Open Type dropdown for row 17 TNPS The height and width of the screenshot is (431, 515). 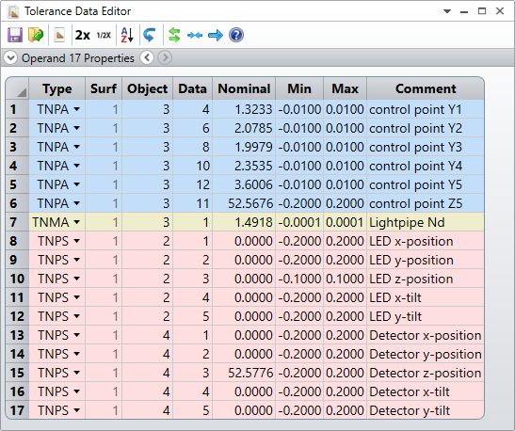pyautogui.click(x=76, y=410)
